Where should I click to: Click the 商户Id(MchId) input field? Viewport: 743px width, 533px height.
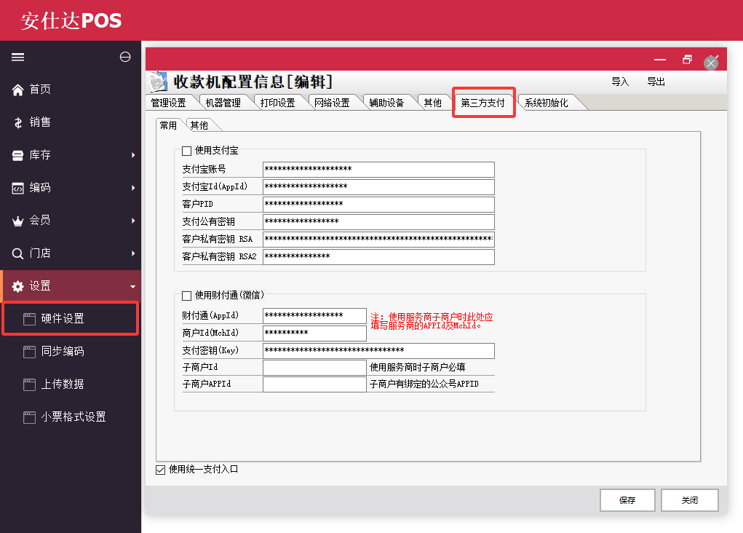click(x=314, y=333)
